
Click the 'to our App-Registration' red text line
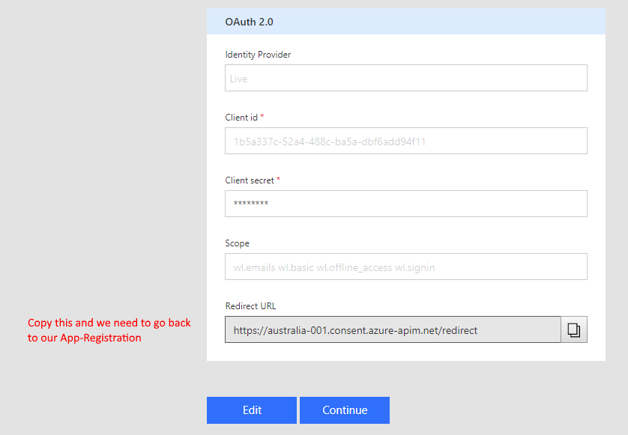[85, 338]
